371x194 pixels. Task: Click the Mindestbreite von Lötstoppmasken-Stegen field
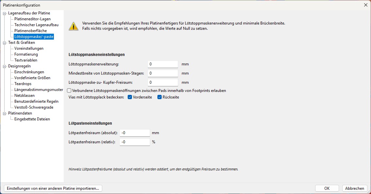coord(163,73)
